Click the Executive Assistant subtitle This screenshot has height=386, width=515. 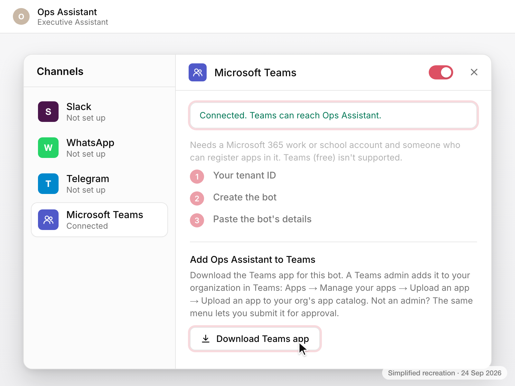pyautogui.click(x=73, y=22)
